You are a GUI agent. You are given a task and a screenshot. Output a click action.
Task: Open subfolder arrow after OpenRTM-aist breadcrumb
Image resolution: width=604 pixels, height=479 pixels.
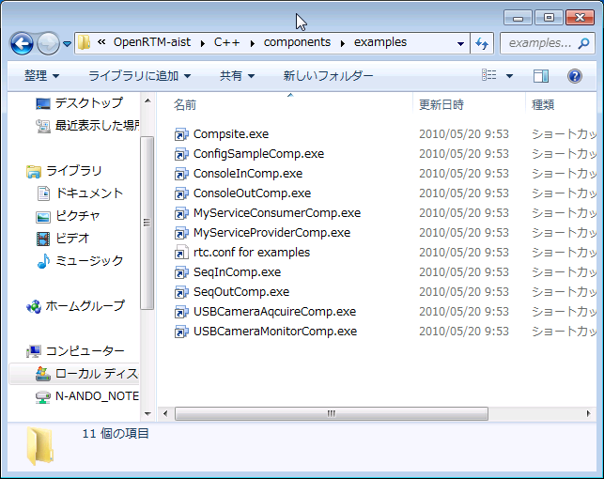click(203, 43)
